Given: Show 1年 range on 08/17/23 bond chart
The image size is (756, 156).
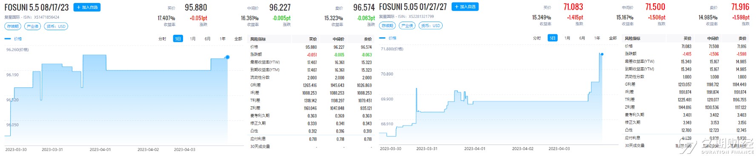Looking at the screenshot, I should coord(223,39).
